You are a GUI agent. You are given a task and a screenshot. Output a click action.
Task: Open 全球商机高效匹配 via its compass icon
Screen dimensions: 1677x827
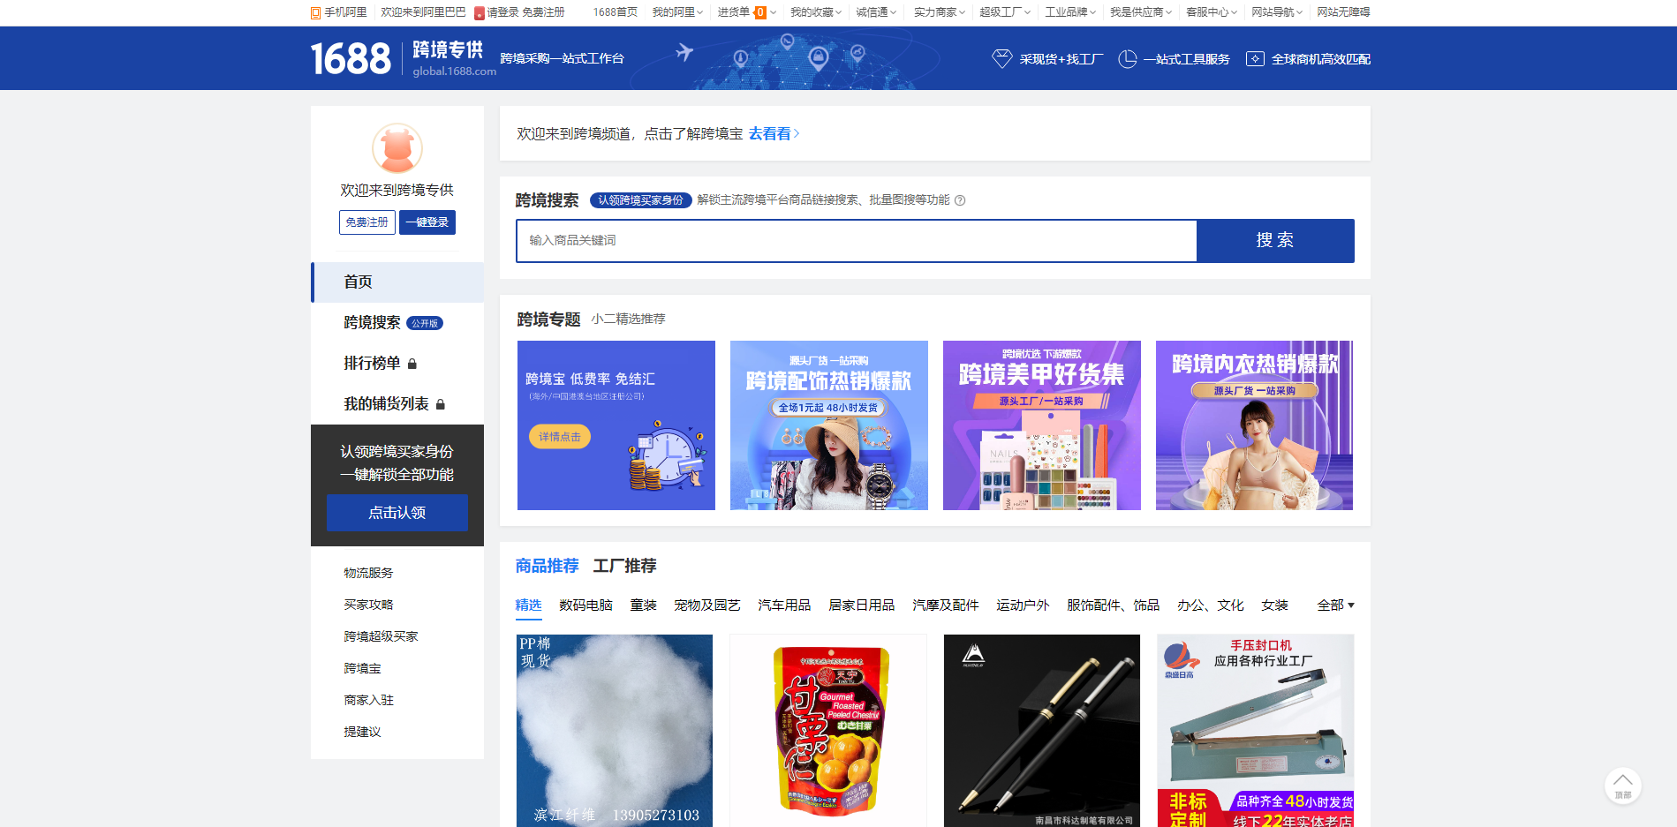coord(1255,58)
